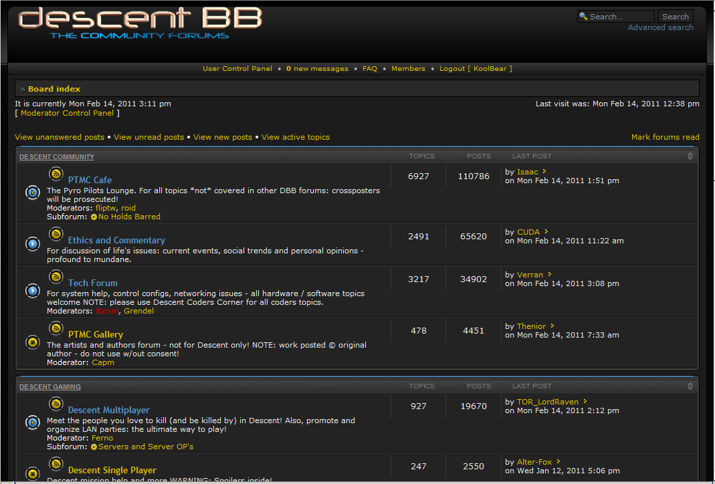715x484 pixels.
Task: Open User Control Panel
Action: pos(237,68)
